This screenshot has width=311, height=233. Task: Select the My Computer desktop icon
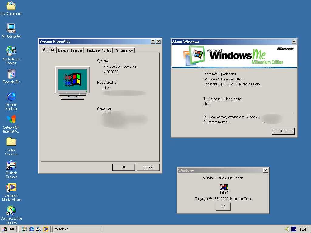coord(11,31)
